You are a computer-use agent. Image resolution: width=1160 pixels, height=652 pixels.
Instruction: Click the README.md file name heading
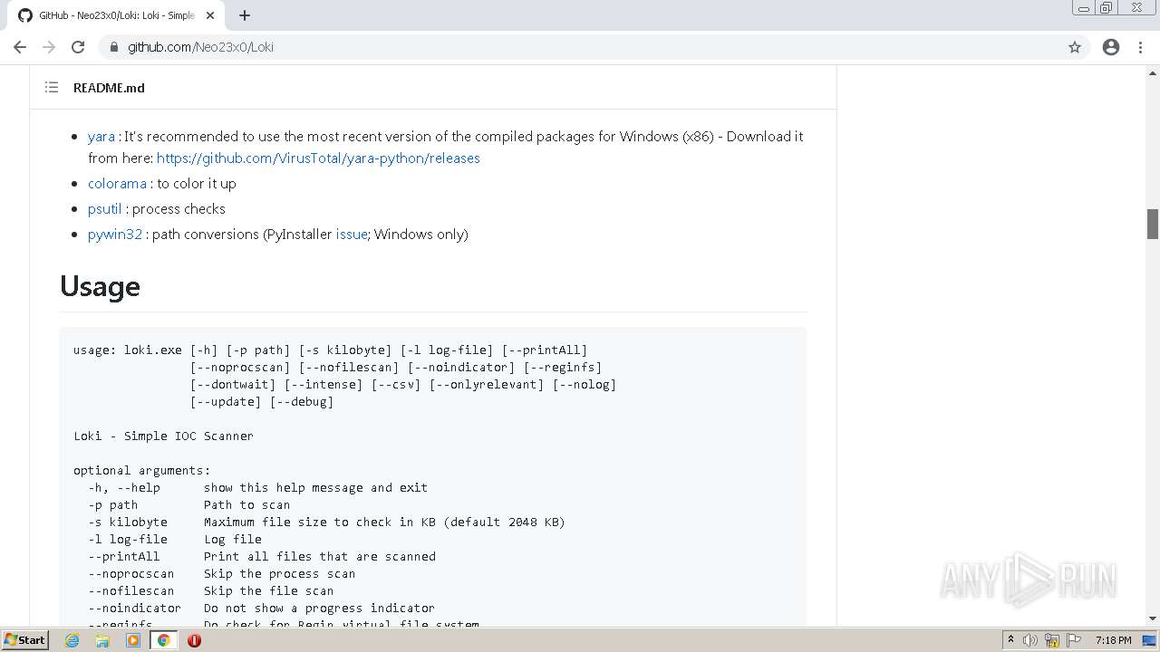(x=109, y=88)
